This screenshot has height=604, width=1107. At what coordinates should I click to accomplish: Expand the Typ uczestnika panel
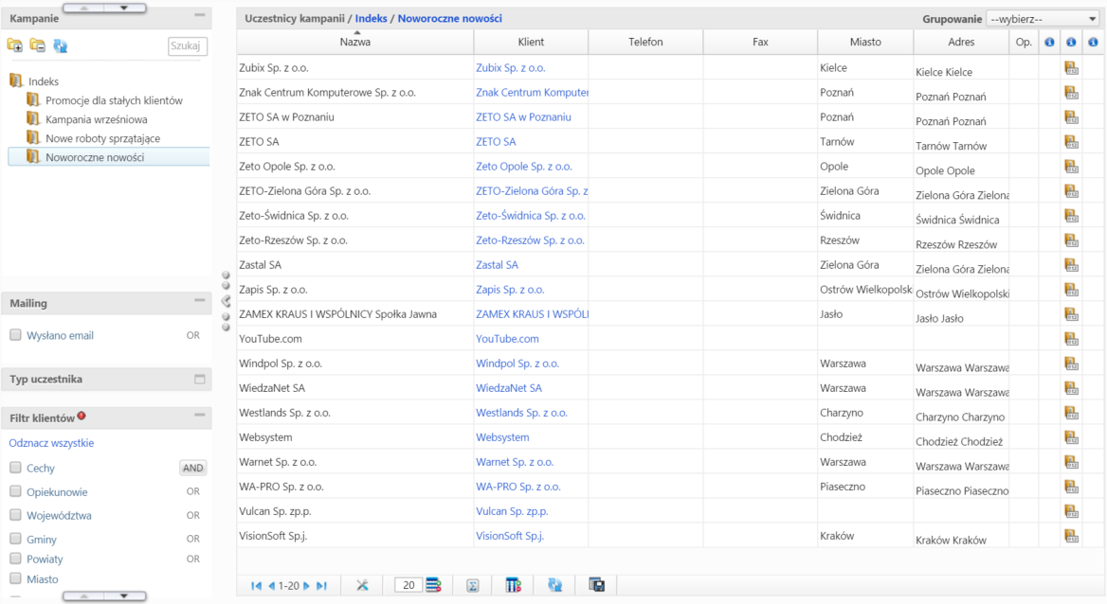(200, 379)
